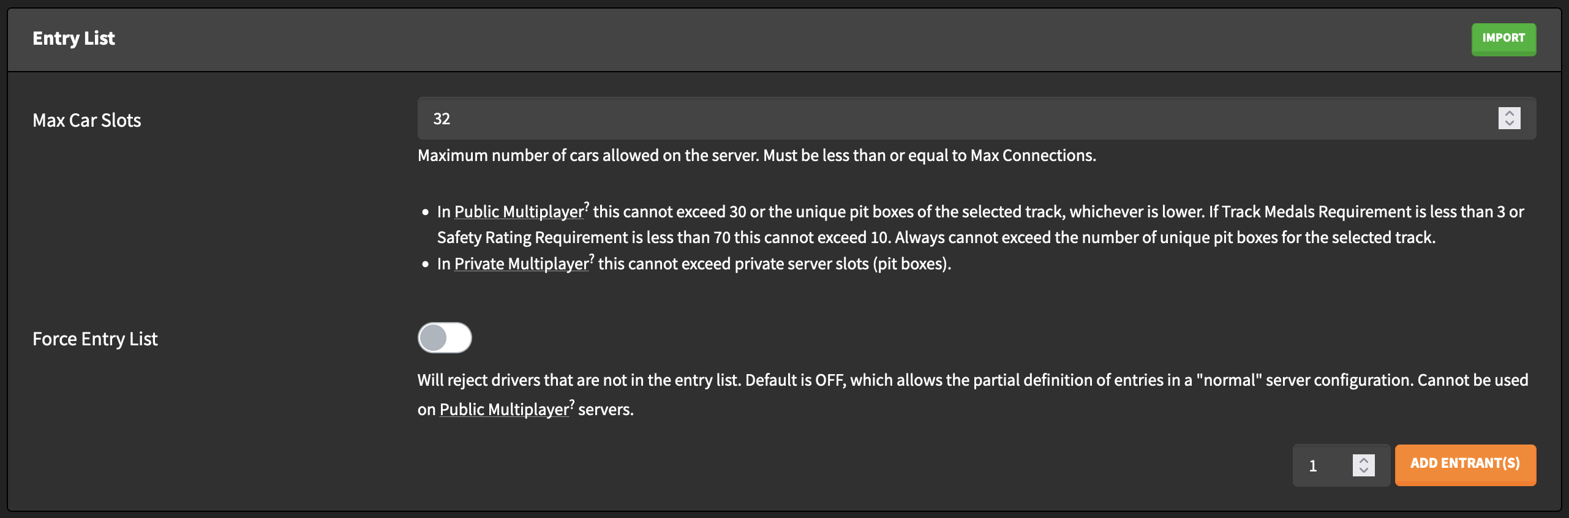Open Public Multiplayer link in Max Car Slots notes
This screenshot has height=518, width=1569.
pyautogui.click(x=518, y=212)
